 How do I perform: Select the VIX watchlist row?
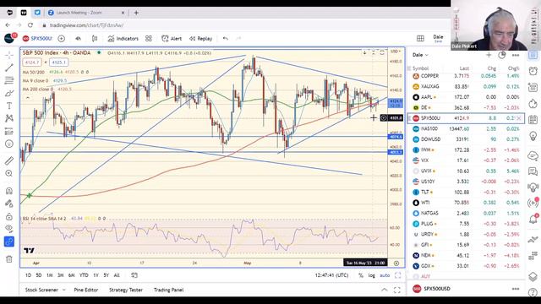click(x=466, y=160)
